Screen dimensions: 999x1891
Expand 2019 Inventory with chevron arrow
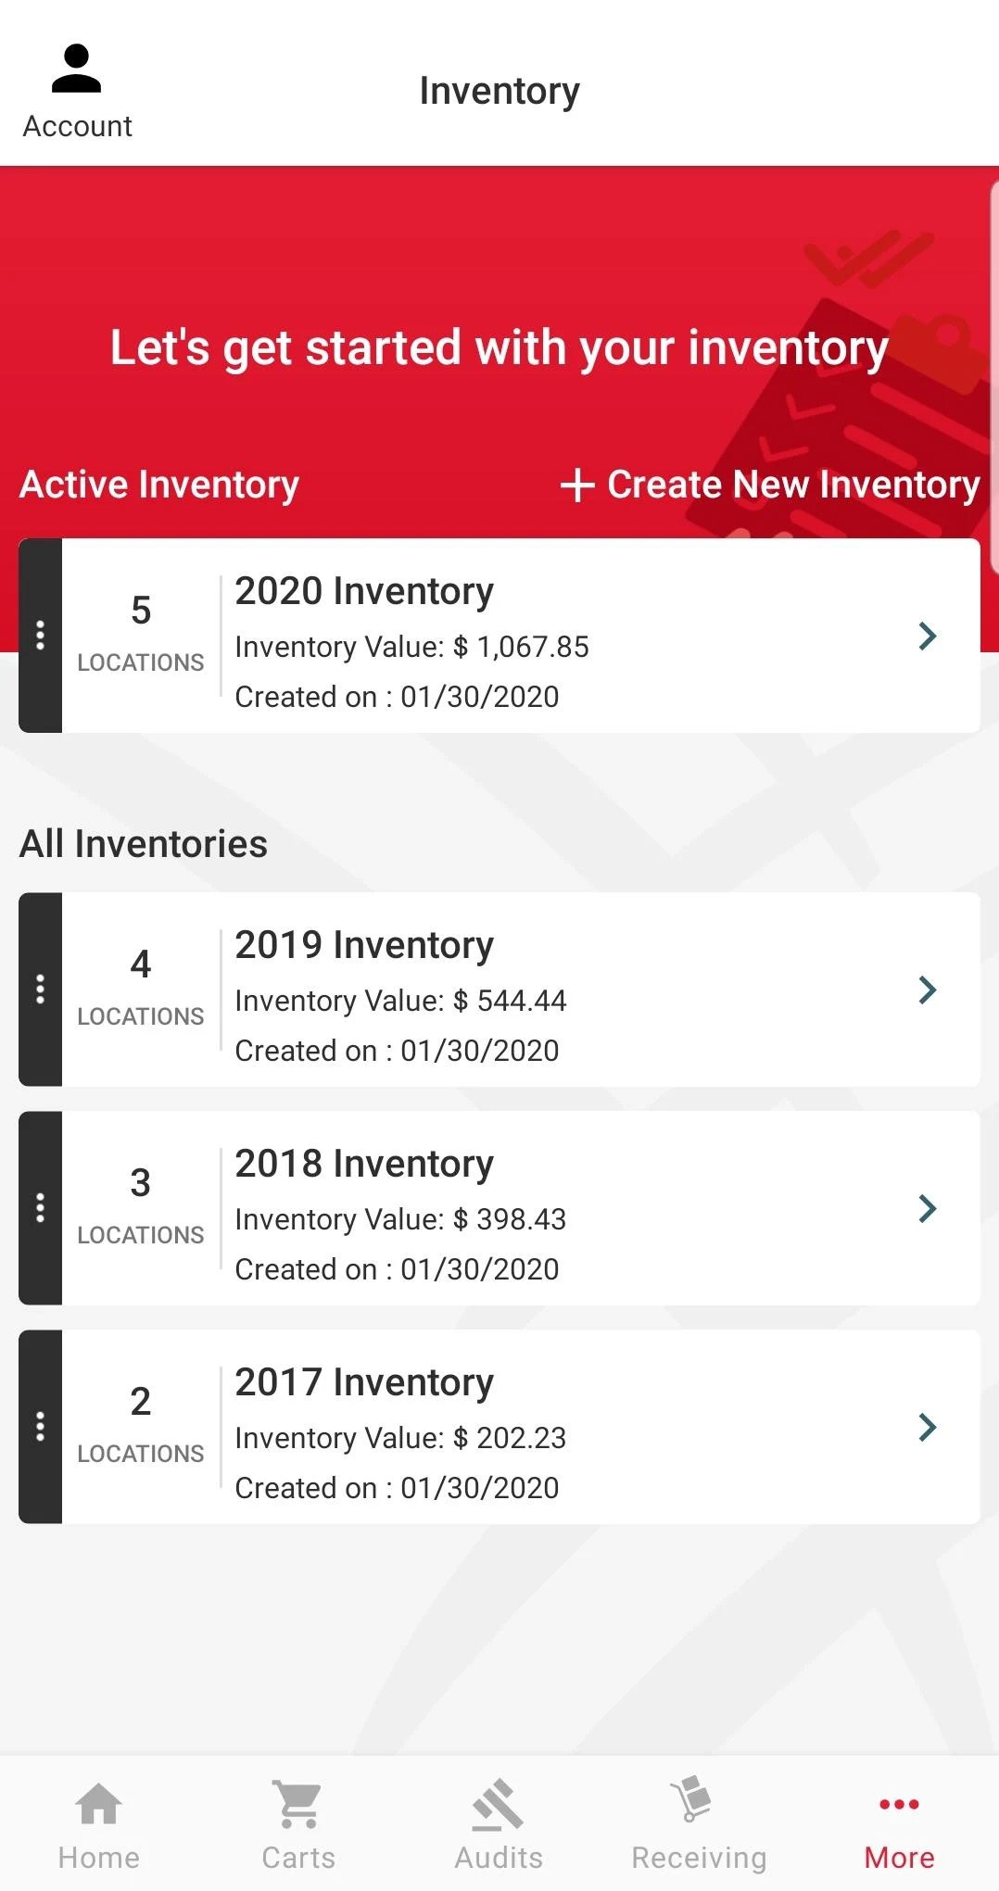pyautogui.click(x=927, y=990)
